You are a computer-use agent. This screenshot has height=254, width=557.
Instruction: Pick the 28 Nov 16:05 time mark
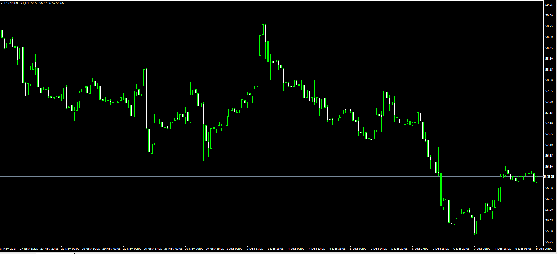[91, 249]
